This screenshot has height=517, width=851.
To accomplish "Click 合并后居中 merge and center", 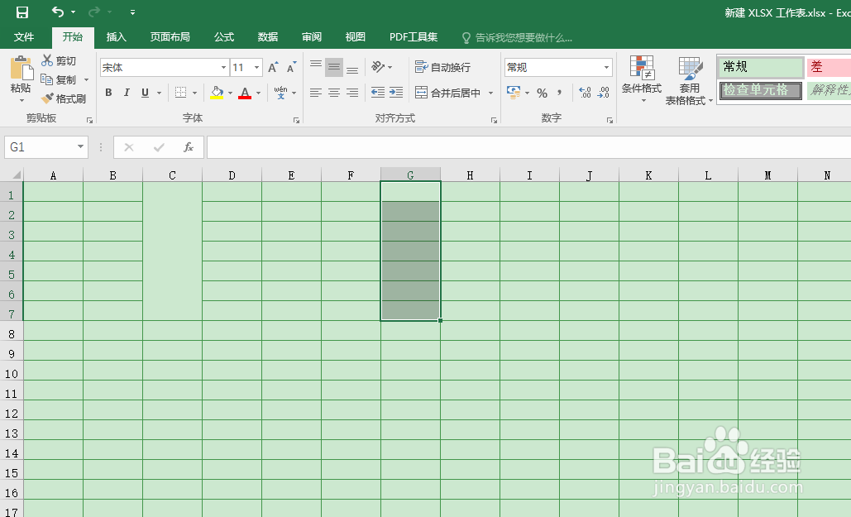I will pos(448,93).
